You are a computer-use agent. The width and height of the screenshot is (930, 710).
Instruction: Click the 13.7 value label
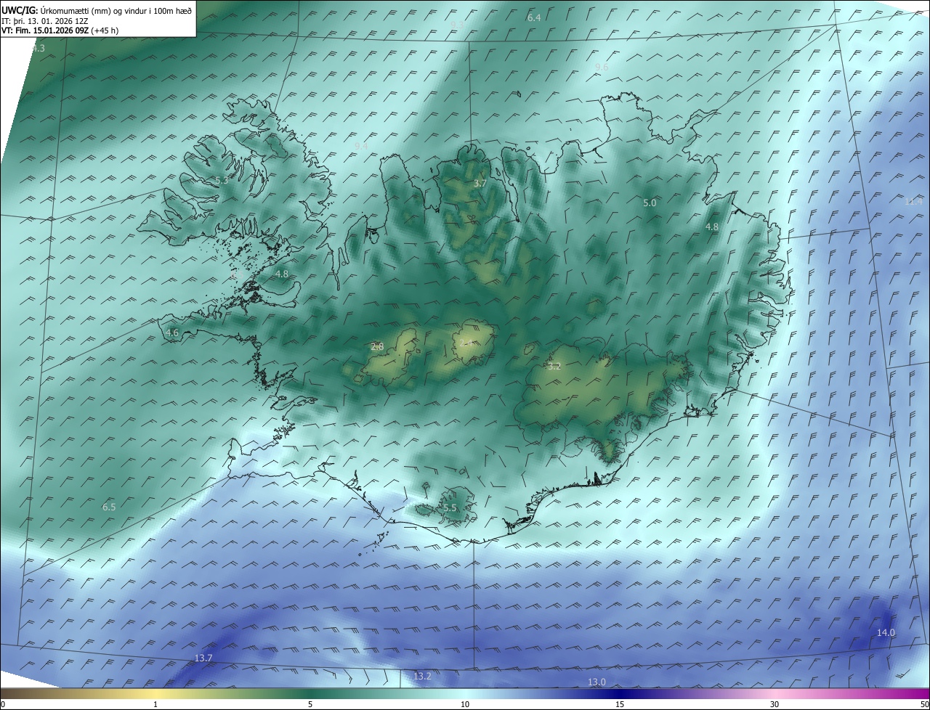click(x=203, y=658)
